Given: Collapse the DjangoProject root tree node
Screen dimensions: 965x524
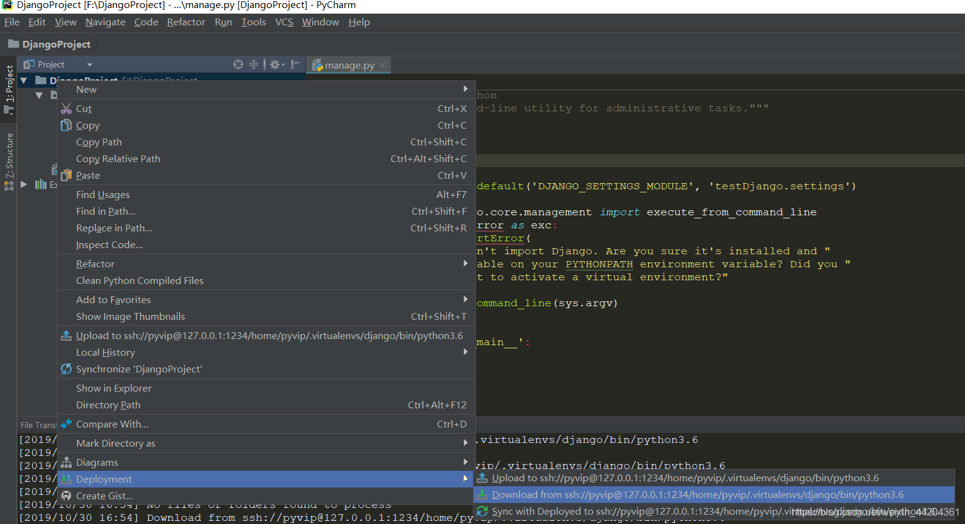Looking at the screenshot, I should click(x=24, y=80).
